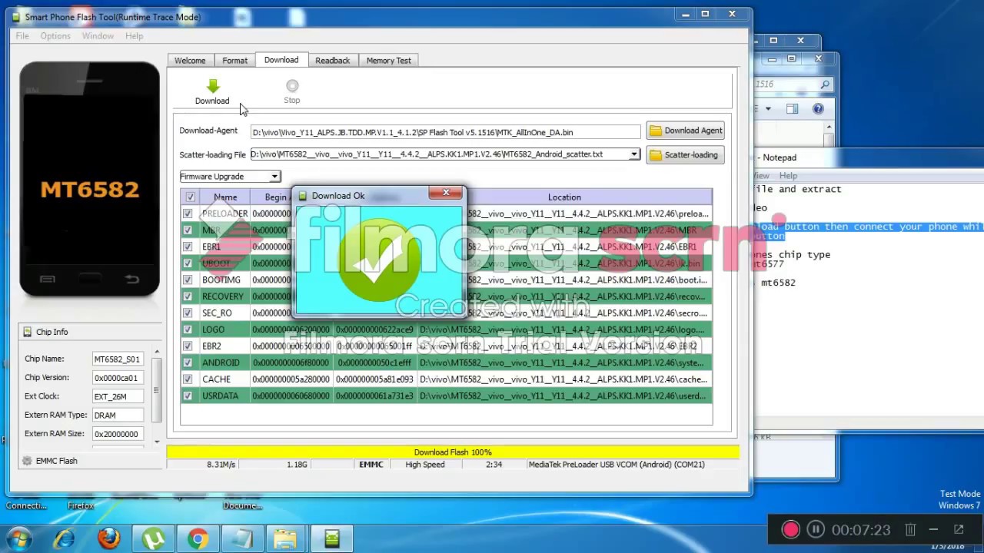Open File Explorer from the taskbar
This screenshot has height=553, width=984.
[286, 539]
